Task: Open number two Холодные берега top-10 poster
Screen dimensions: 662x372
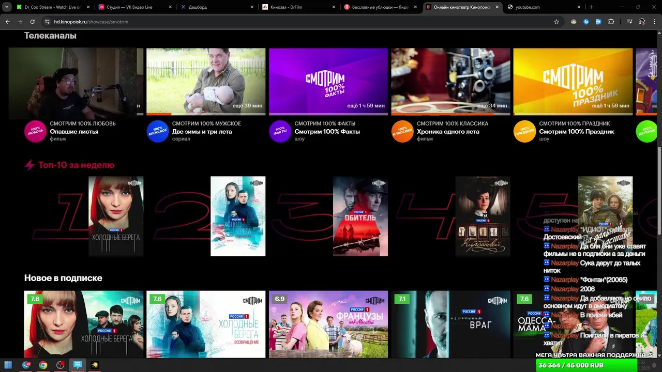Action: tap(238, 216)
